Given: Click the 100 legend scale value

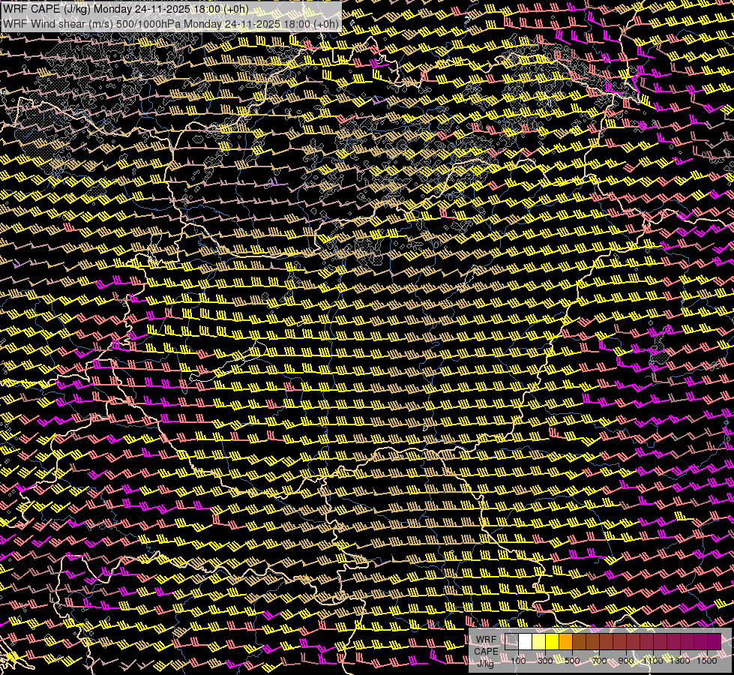Looking at the screenshot, I should (518, 661).
